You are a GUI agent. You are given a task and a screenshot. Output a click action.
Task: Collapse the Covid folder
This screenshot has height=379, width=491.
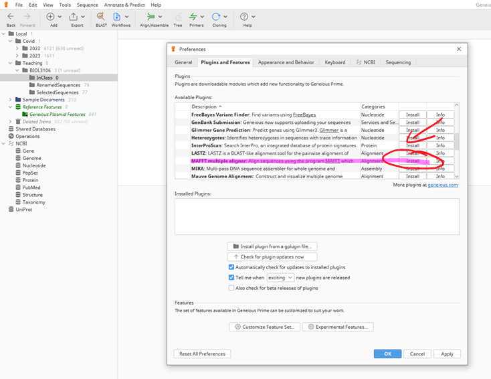coord(10,41)
